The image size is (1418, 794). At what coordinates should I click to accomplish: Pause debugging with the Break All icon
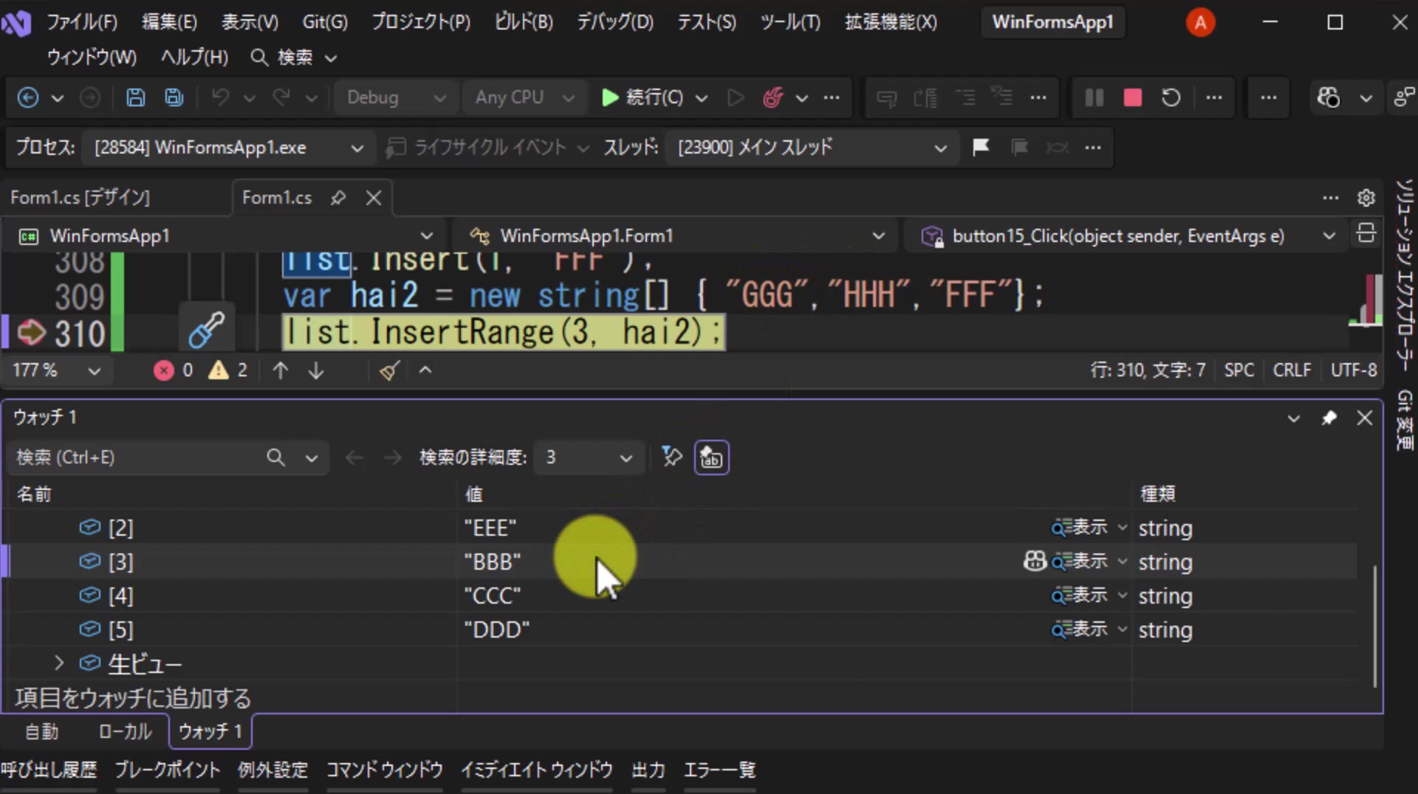coord(1094,97)
